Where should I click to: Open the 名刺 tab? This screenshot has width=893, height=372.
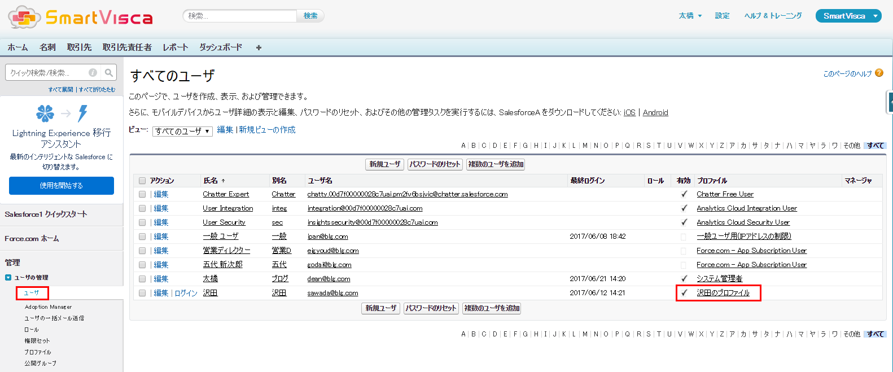tap(47, 47)
